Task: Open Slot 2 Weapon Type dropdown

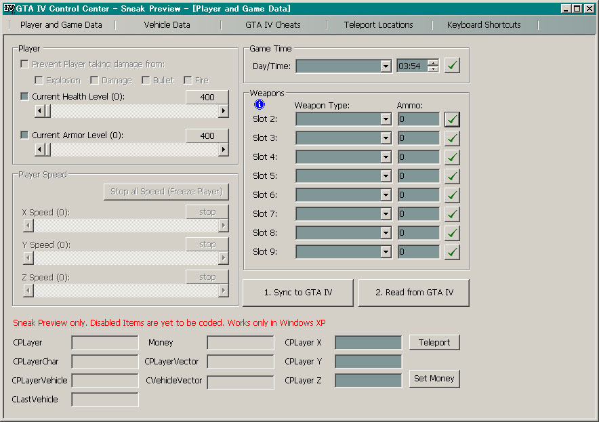Action: coord(386,119)
